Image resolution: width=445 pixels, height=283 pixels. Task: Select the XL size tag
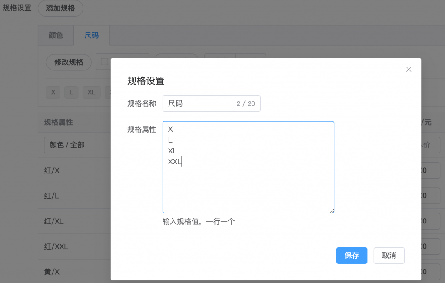(x=91, y=92)
